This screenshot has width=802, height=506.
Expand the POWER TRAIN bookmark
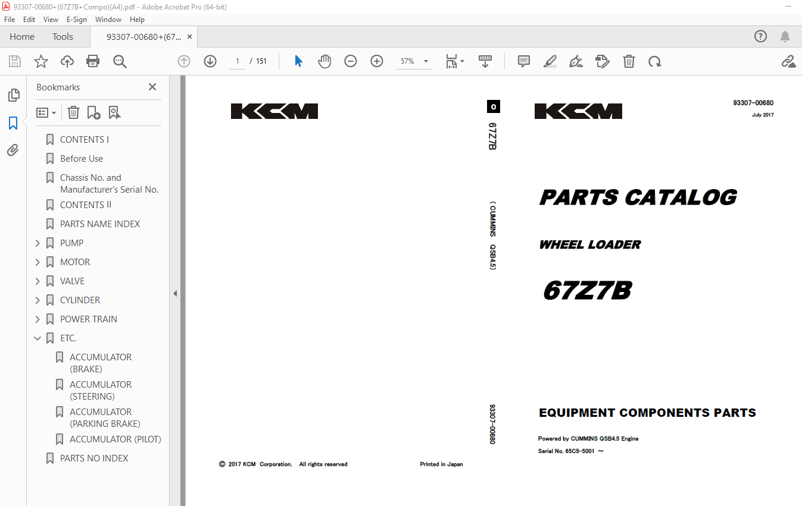click(x=38, y=319)
